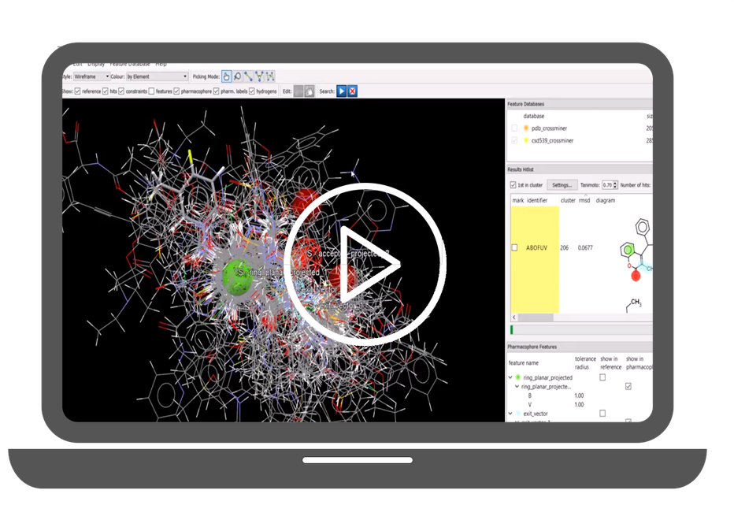
Task: Stop the search with red X icon
Action: coord(352,91)
